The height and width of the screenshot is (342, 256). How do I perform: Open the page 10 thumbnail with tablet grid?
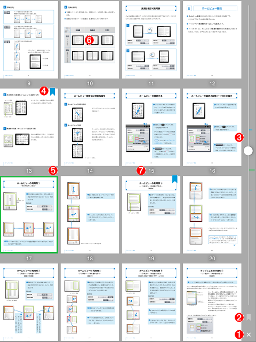[x=90, y=40]
